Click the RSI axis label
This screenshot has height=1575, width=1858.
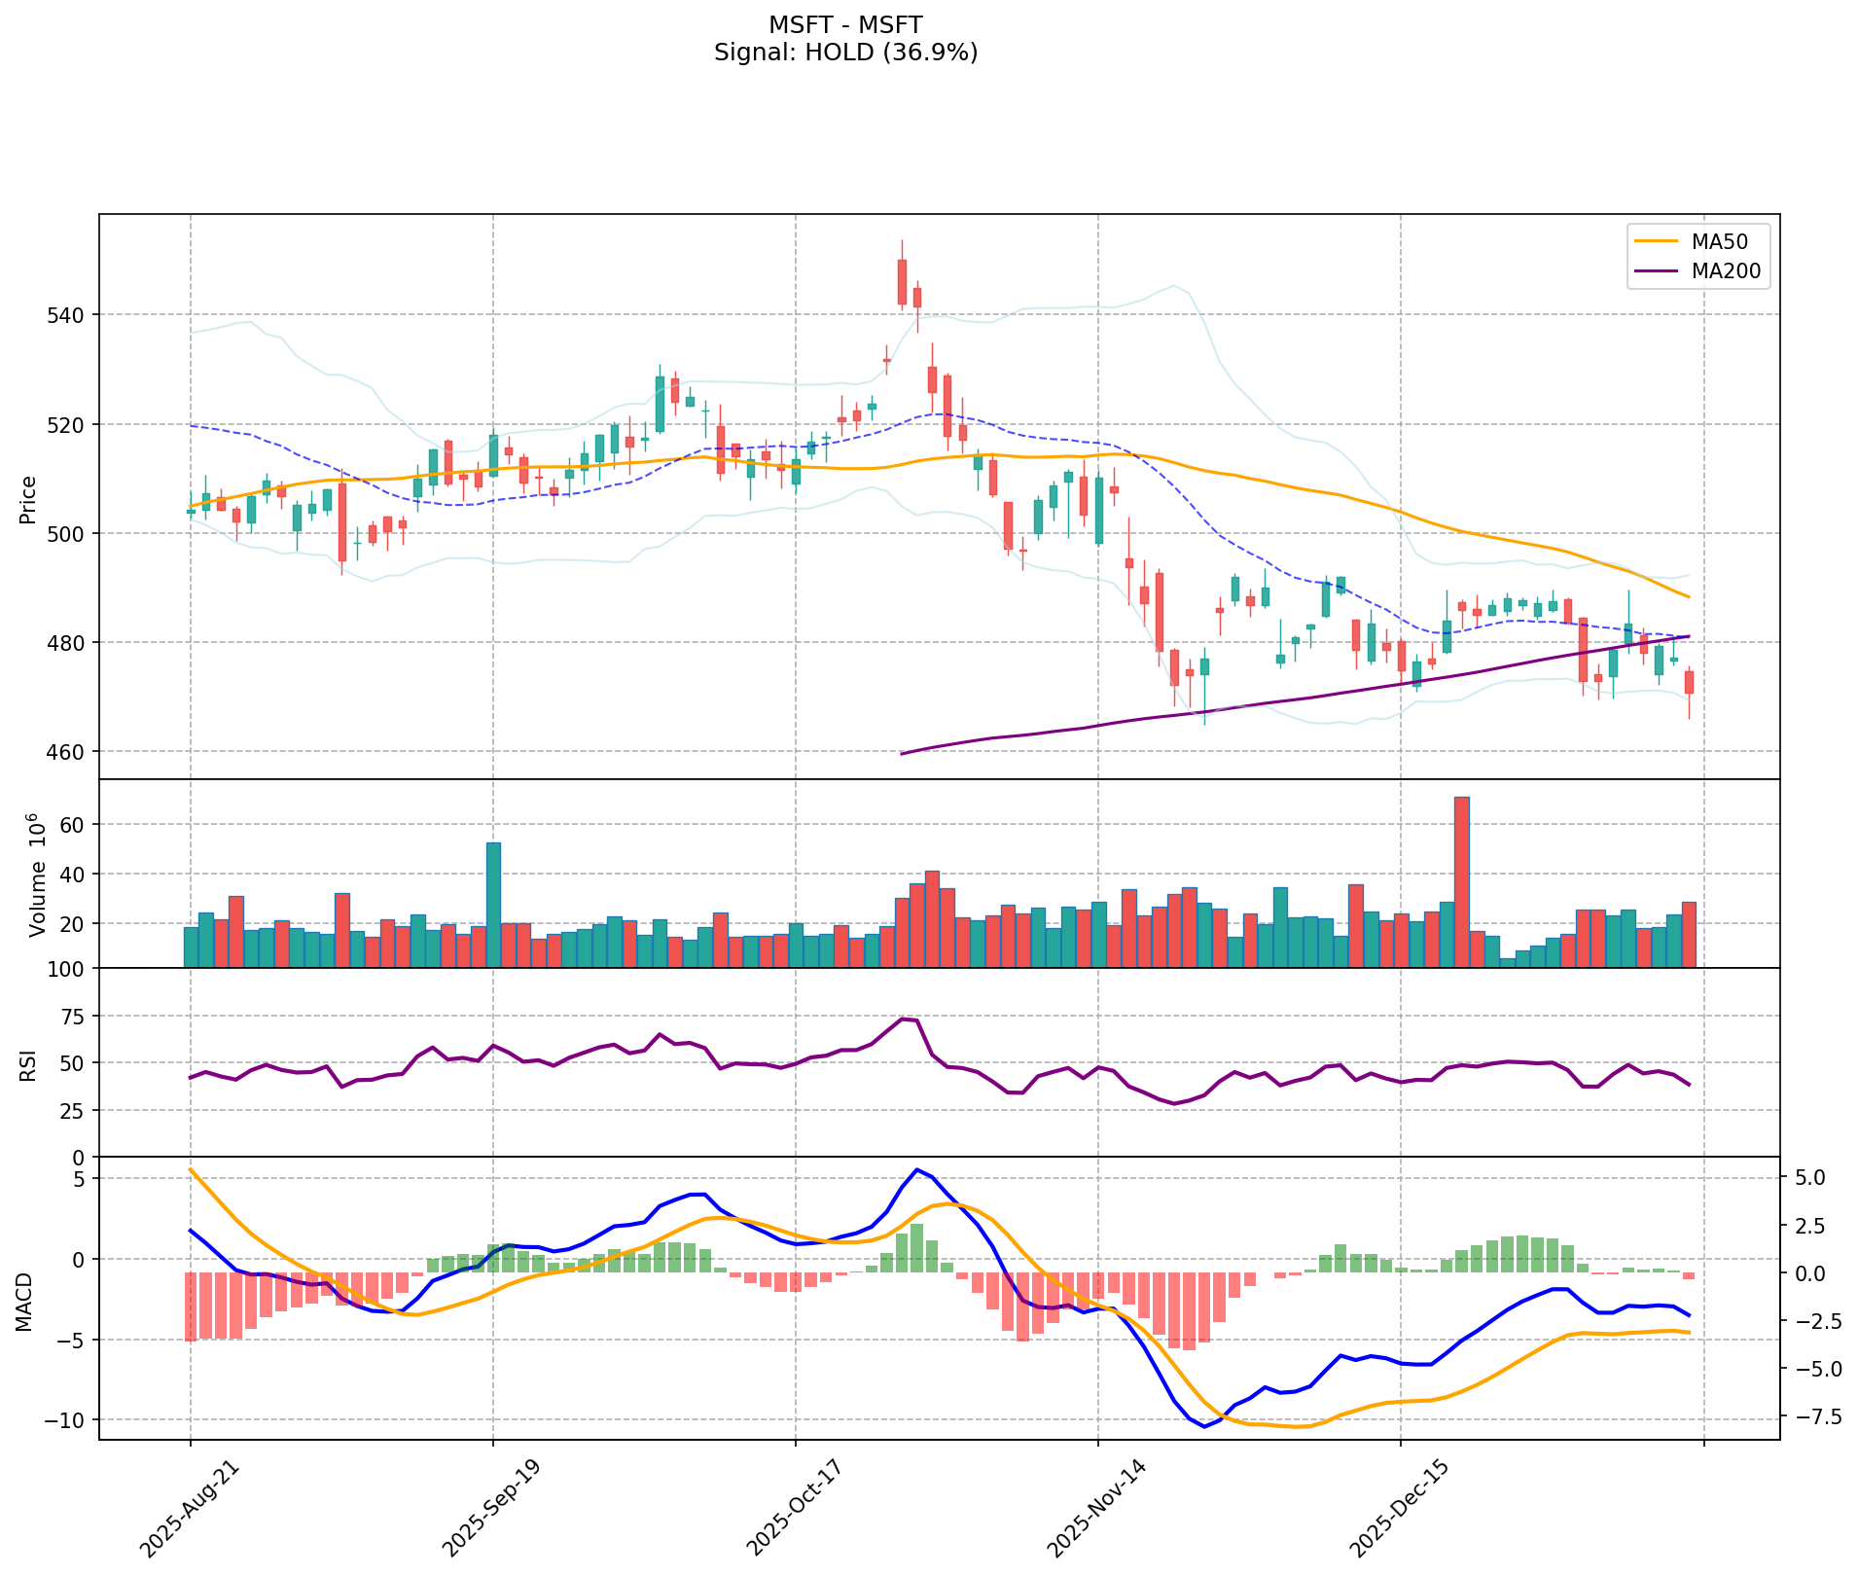[27, 1064]
